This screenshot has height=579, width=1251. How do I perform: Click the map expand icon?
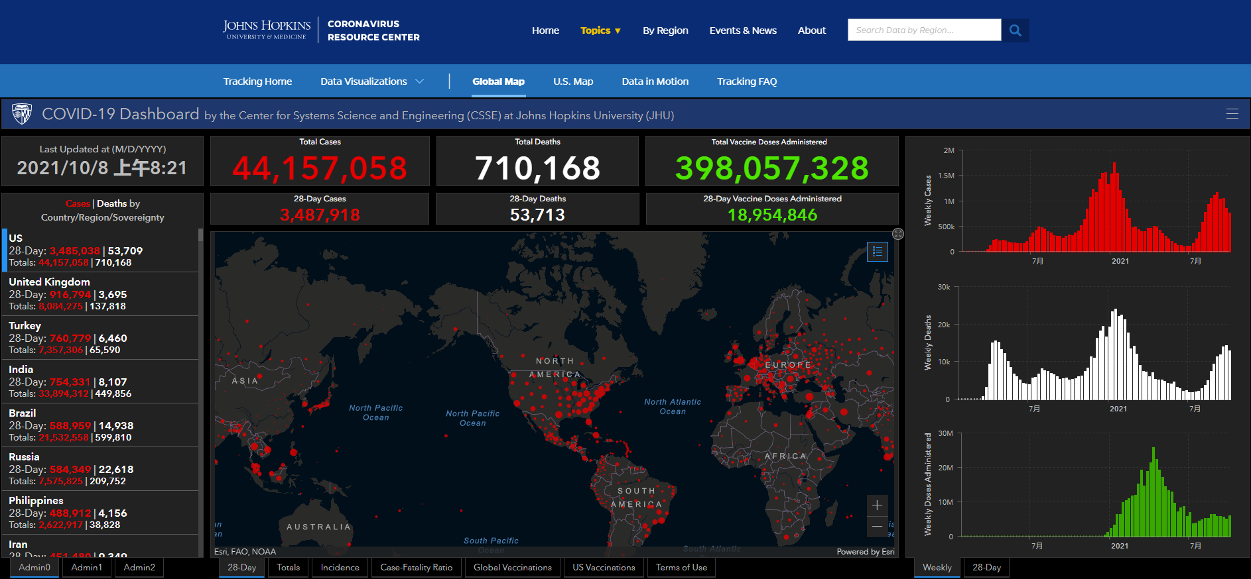(898, 234)
